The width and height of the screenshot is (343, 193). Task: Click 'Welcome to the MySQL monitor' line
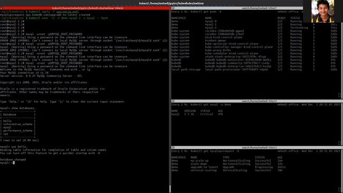pyautogui.click(x=45, y=70)
